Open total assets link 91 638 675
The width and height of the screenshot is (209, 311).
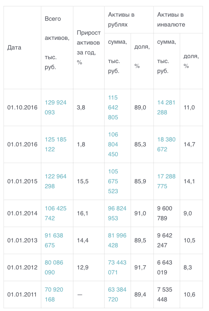pos(54,240)
